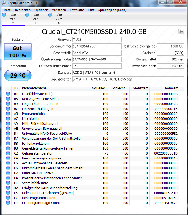Click the status orb of Neuzuweisungsereignisse row
The width and height of the screenshot is (188, 215).
[8, 158]
